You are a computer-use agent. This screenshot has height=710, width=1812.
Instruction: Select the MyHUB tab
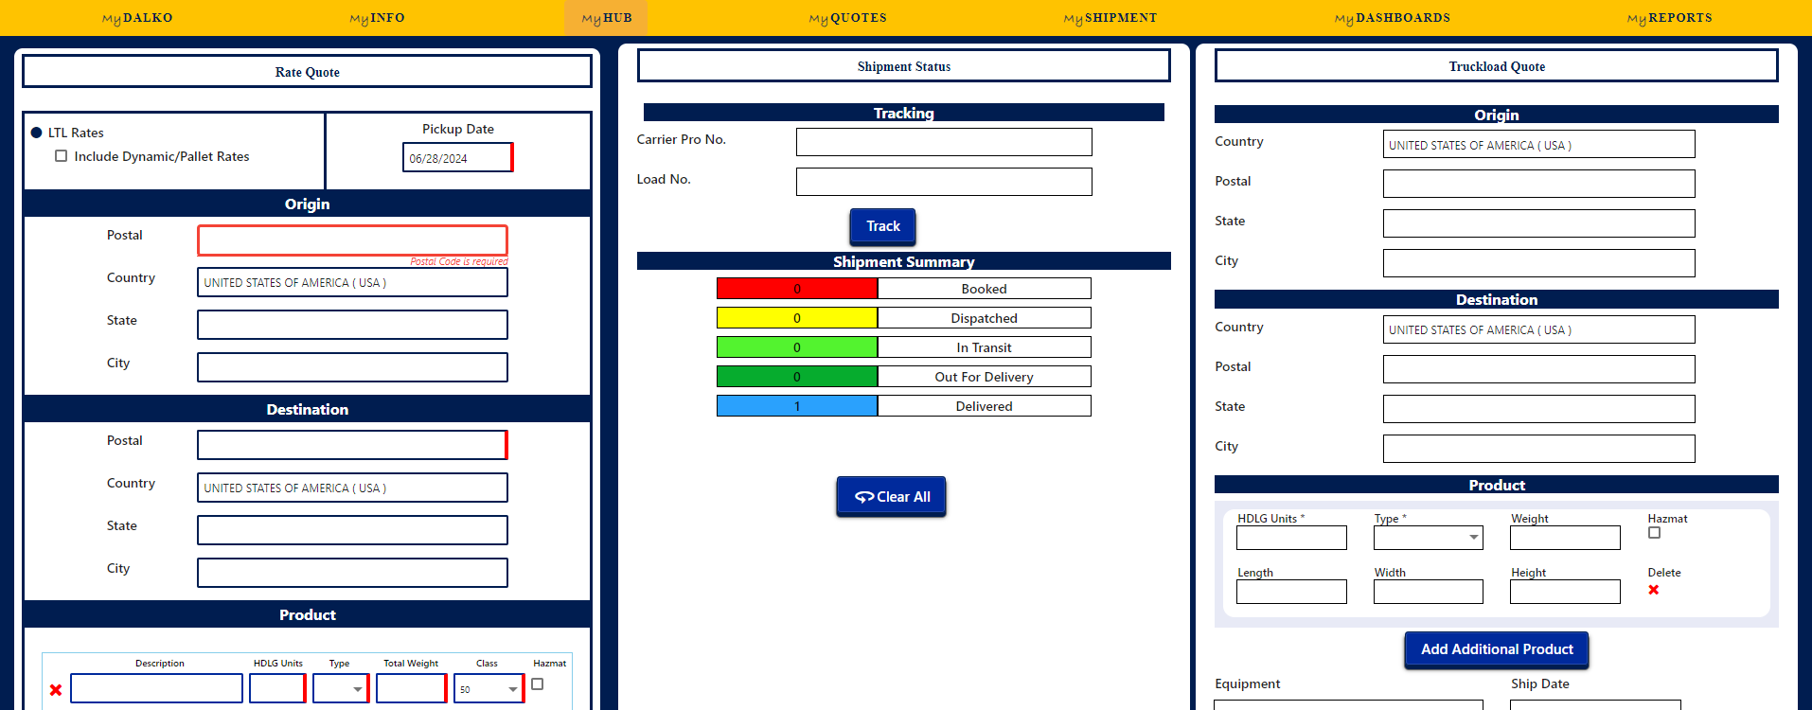click(607, 18)
